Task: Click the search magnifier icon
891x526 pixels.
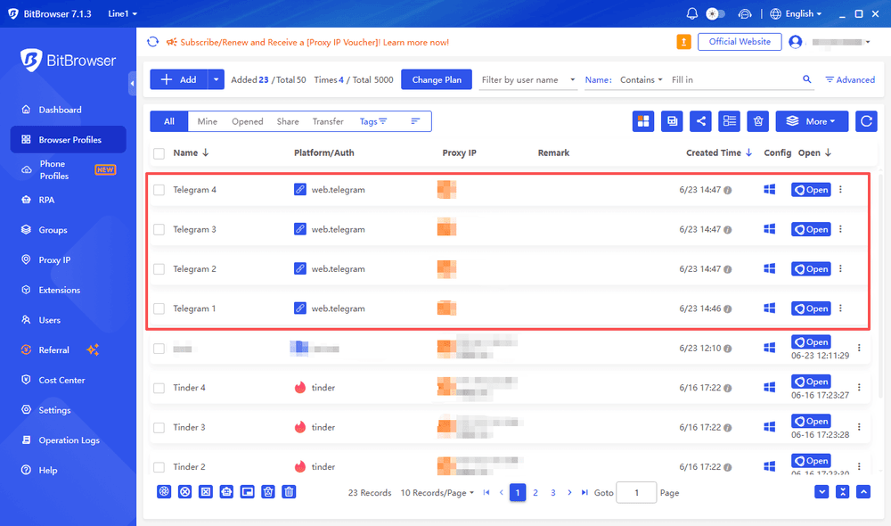Action: 806,79
